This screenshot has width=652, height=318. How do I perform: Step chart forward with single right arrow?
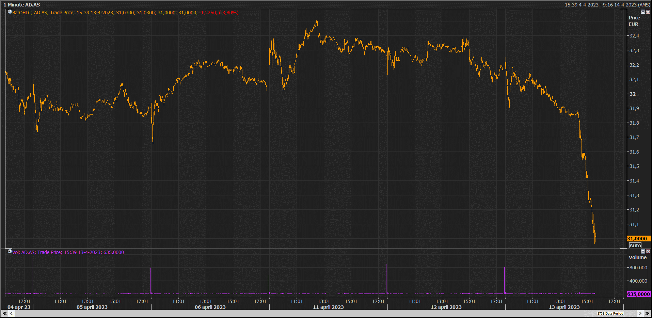(640, 313)
